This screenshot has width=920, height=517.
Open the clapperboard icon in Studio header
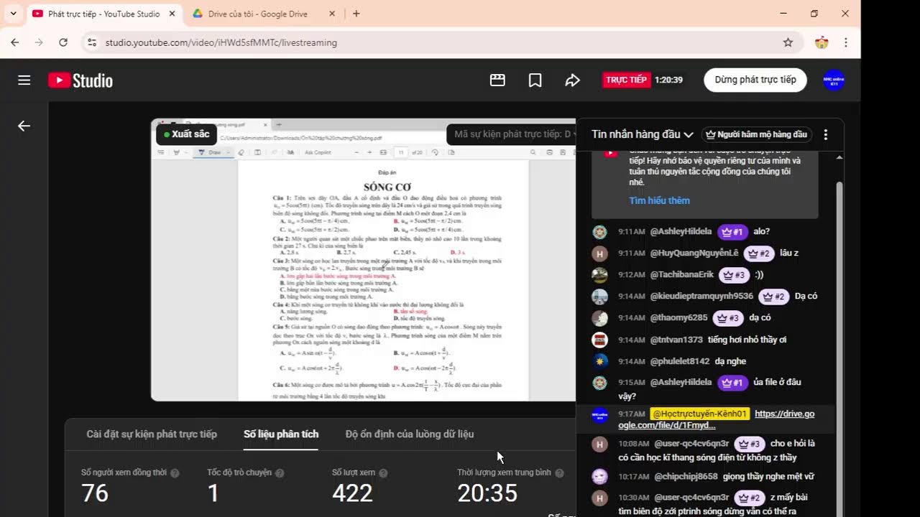[497, 80]
